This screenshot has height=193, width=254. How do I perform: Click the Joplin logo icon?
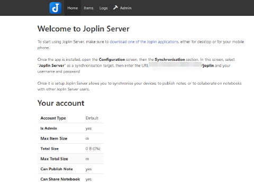56,8
